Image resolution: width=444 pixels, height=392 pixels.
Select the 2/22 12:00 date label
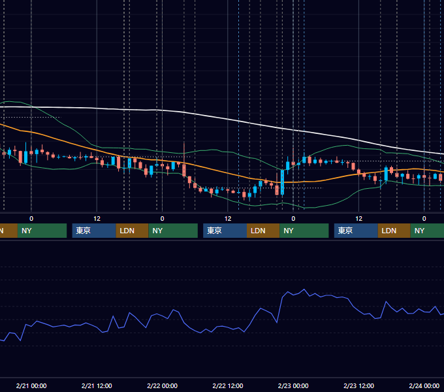pos(228,385)
